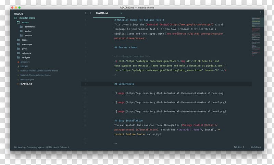The image size is (274, 165).
Task: Expand the widgets folder
Action: point(26,57)
